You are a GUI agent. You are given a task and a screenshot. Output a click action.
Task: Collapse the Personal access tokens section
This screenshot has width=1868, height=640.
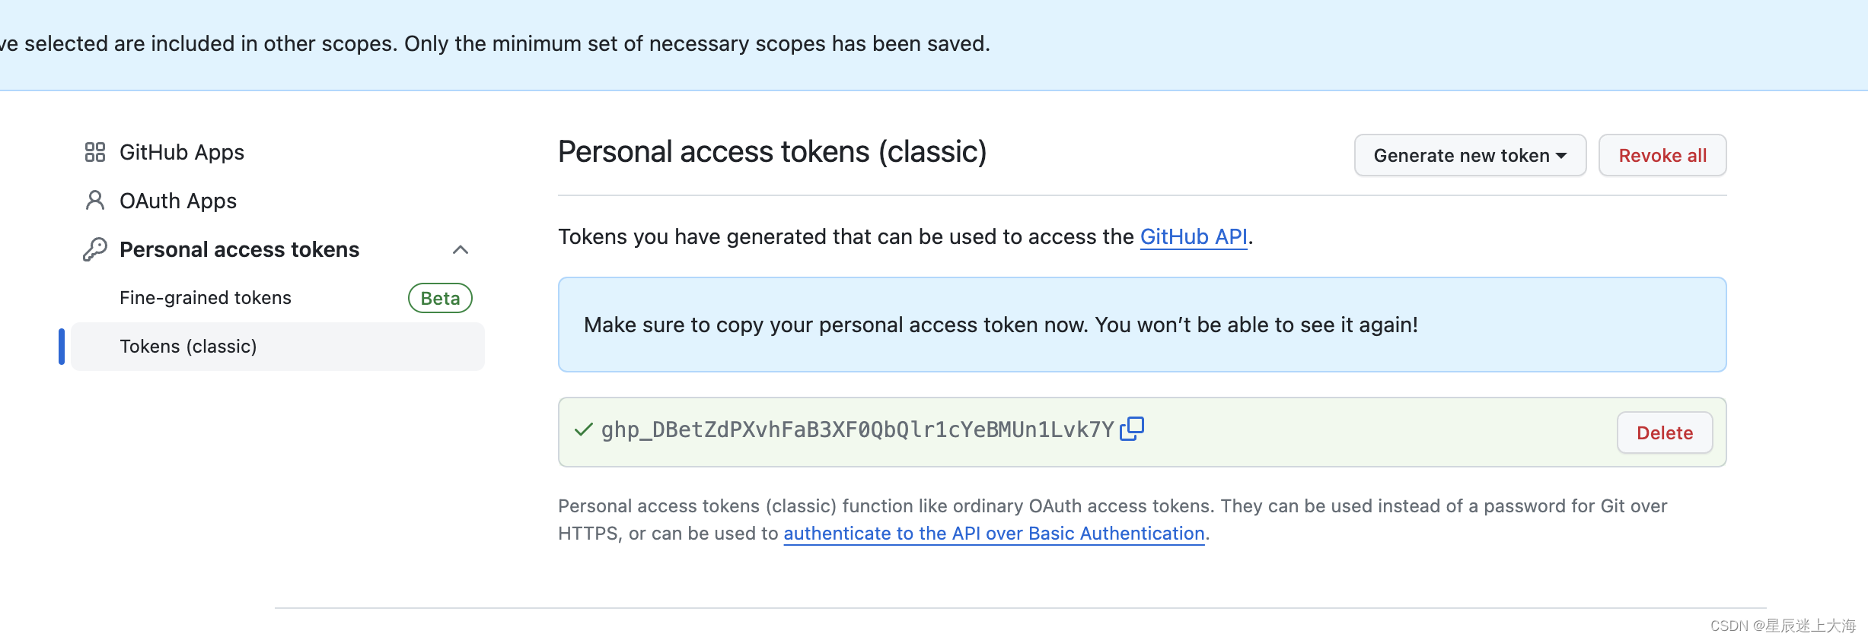[460, 249]
